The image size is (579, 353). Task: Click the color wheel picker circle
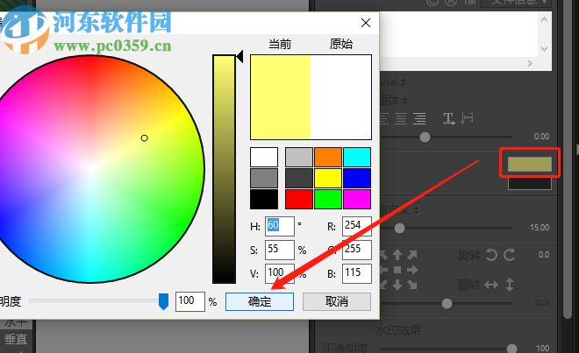pos(145,138)
